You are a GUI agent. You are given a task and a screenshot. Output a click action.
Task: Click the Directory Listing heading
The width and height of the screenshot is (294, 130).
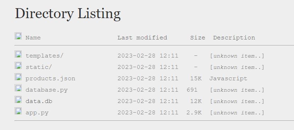click(68, 14)
